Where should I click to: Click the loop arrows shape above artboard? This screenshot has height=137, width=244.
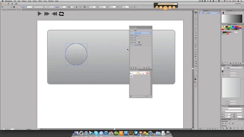point(61,14)
